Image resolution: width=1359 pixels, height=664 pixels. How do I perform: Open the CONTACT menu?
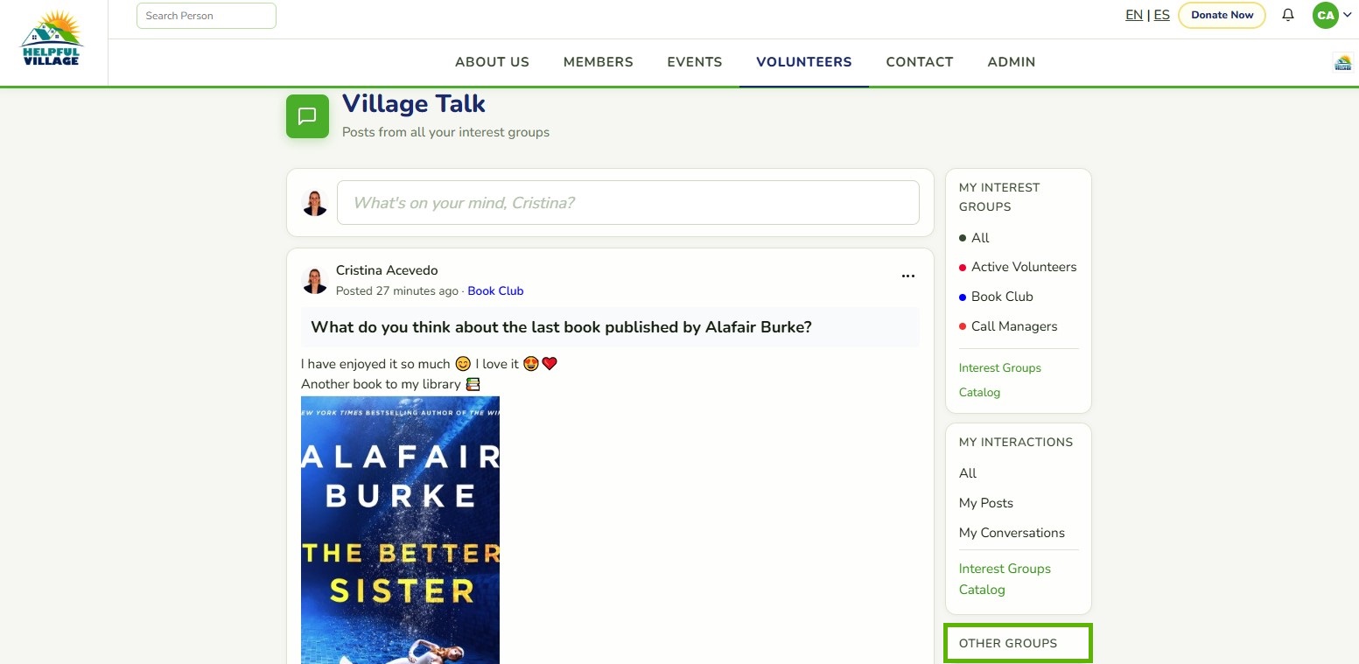tap(920, 62)
